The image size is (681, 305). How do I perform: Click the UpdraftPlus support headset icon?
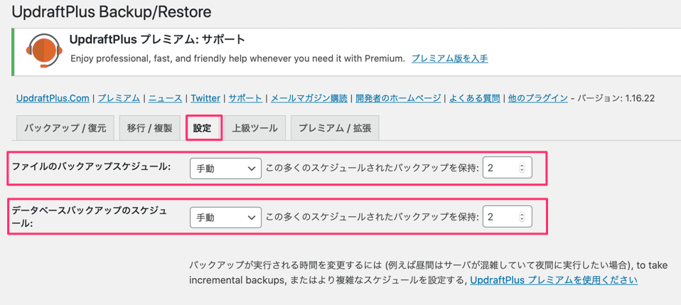[x=43, y=50]
